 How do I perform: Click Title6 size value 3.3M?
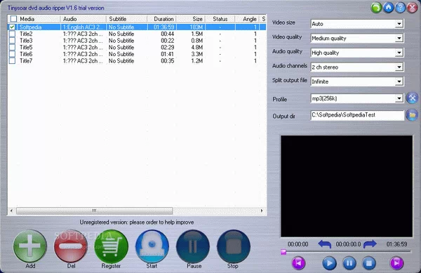(x=196, y=54)
